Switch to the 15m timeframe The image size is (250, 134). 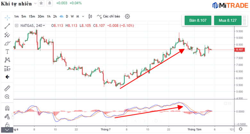(x=32, y=16)
